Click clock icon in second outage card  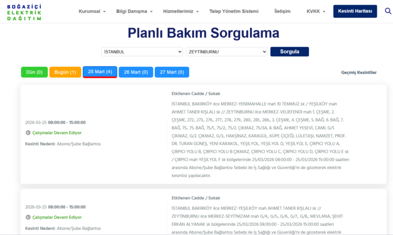pyautogui.click(x=28, y=217)
